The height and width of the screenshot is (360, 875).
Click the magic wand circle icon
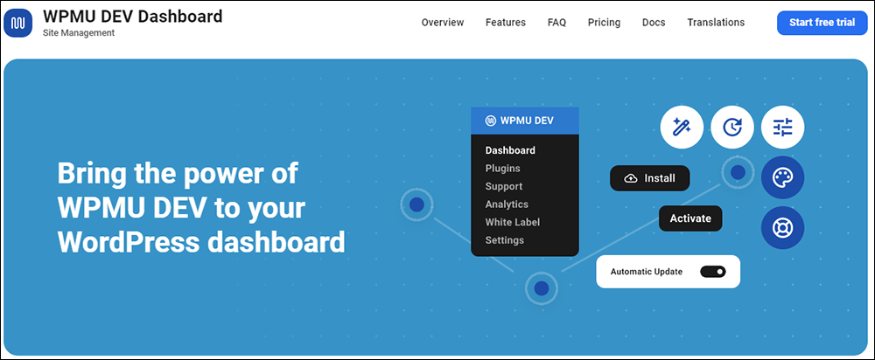tap(682, 128)
